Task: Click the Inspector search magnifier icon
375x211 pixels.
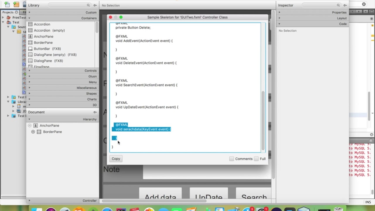Action: pyautogui.click(x=338, y=5)
